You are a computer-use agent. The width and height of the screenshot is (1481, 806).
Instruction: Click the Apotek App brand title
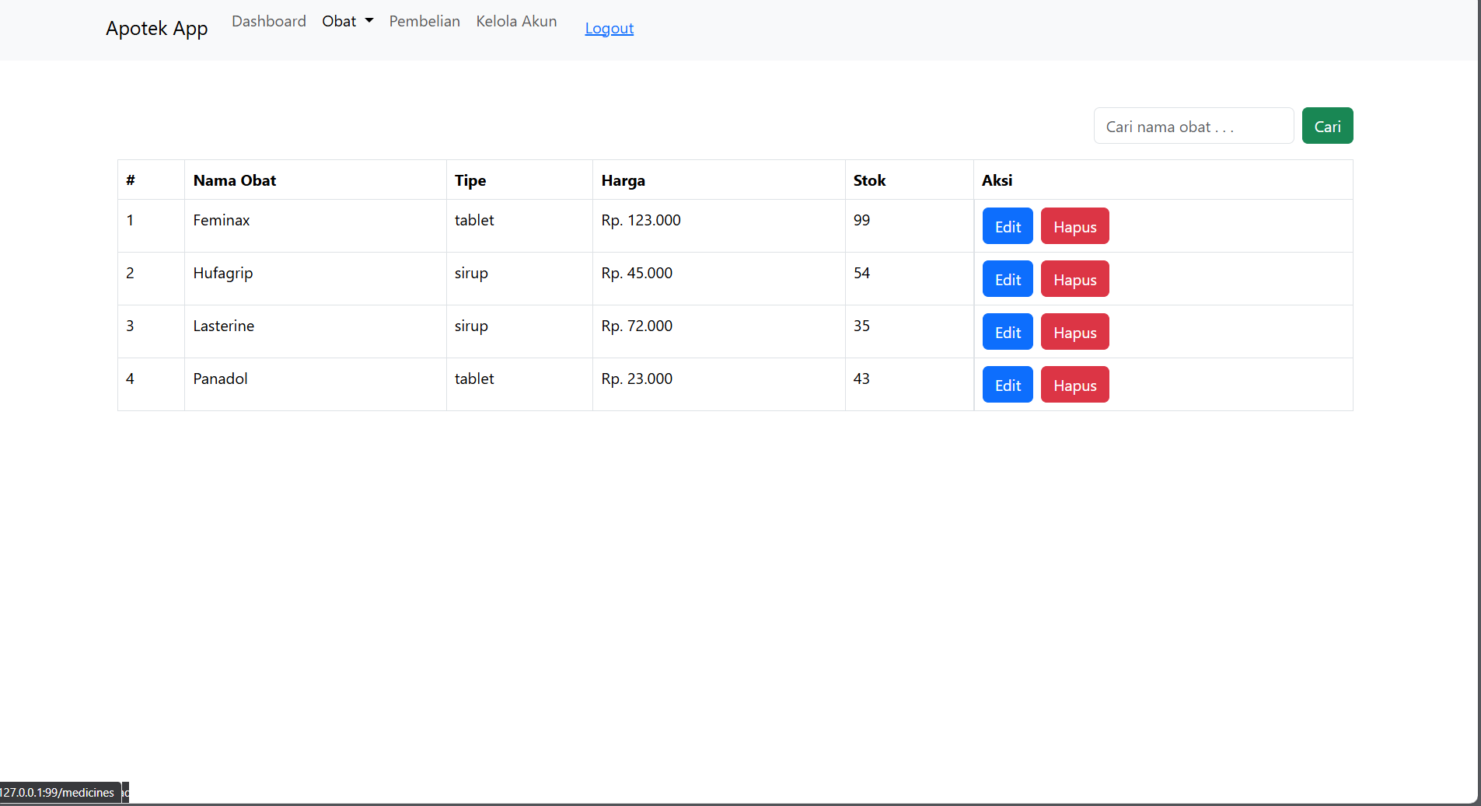tap(157, 29)
